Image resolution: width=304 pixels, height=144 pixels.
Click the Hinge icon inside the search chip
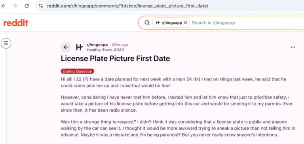158,22
